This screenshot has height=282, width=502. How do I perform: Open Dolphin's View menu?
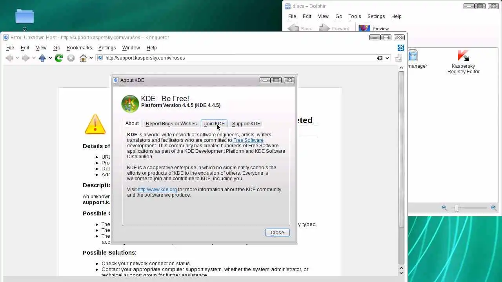coord(323,16)
